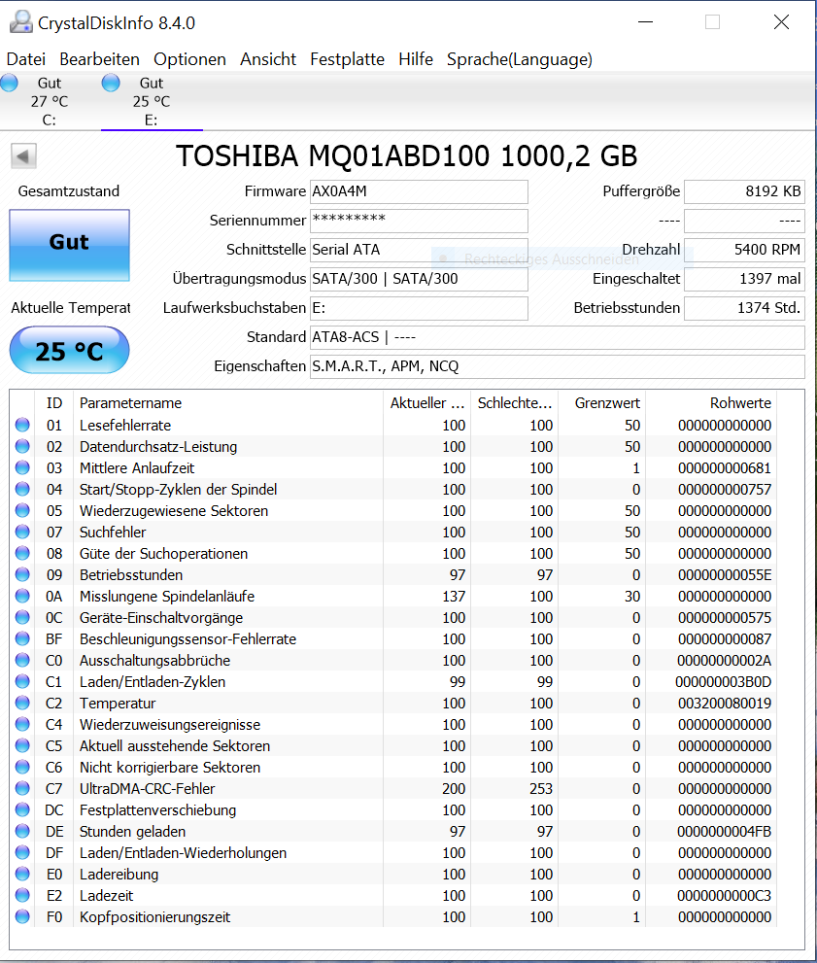The height and width of the screenshot is (963, 817).
Task: Click the Gut health status button
Action: 69,245
